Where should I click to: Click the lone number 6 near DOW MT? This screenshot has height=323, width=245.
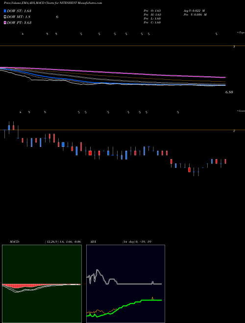57,17
